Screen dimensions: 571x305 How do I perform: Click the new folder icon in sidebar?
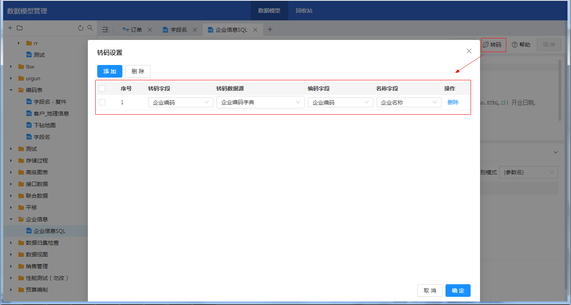(x=20, y=28)
